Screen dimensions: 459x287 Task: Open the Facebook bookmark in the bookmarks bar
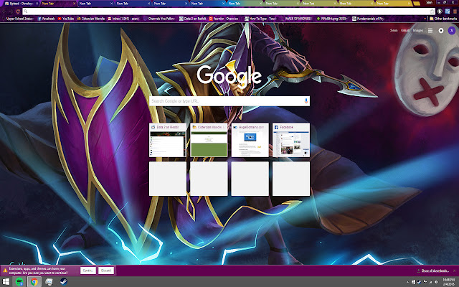click(x=46, y=19)
